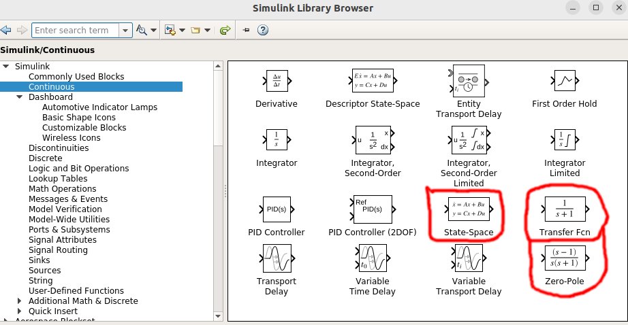Choose the Transport Delay block
The image size is (628, 325).
click(277, 258)
